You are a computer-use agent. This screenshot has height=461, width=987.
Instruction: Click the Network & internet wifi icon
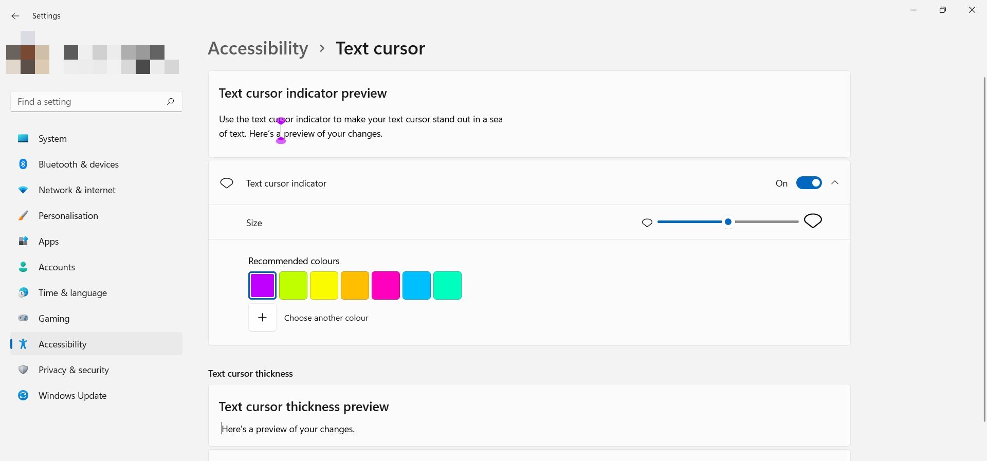click(23, 190)
